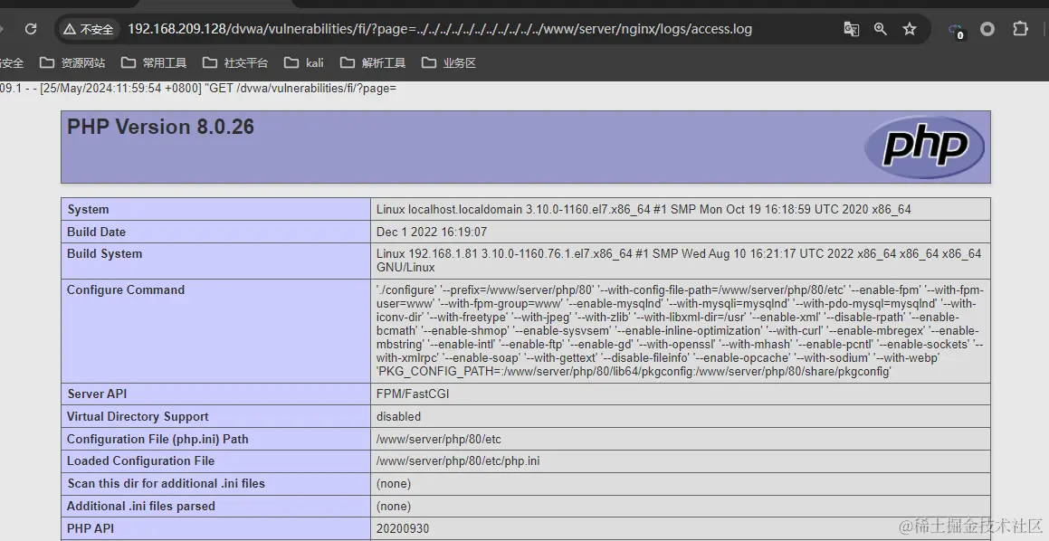
Task: Click the Server API label cell
Action: pos(216,394)
